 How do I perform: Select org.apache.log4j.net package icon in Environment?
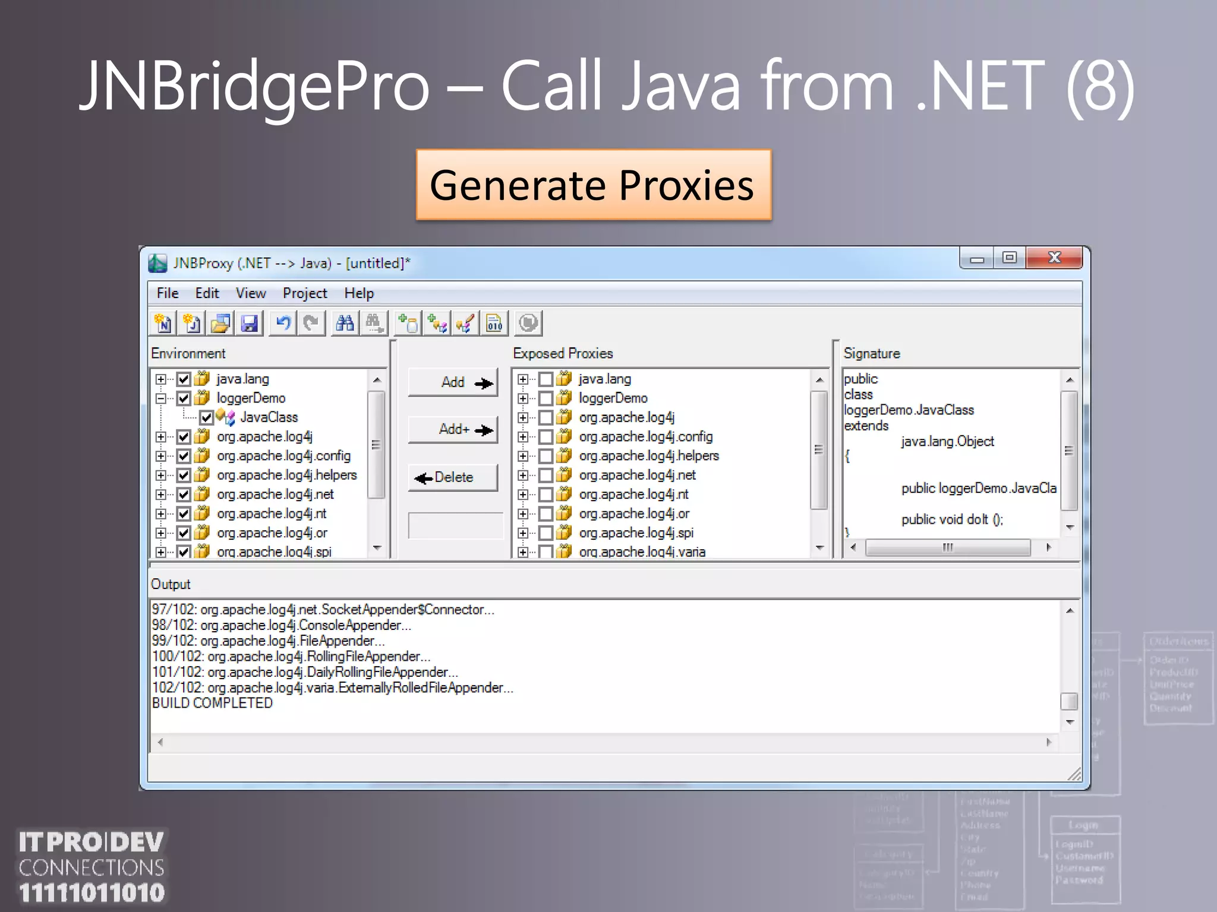coord(203,494)
